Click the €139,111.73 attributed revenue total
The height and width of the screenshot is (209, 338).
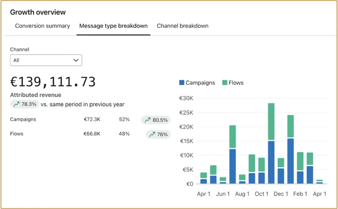click(53, 82)
